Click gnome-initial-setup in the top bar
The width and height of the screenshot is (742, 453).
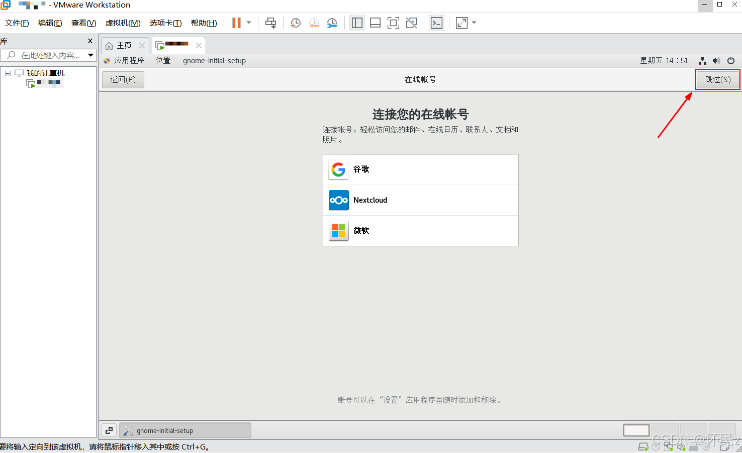214,61
